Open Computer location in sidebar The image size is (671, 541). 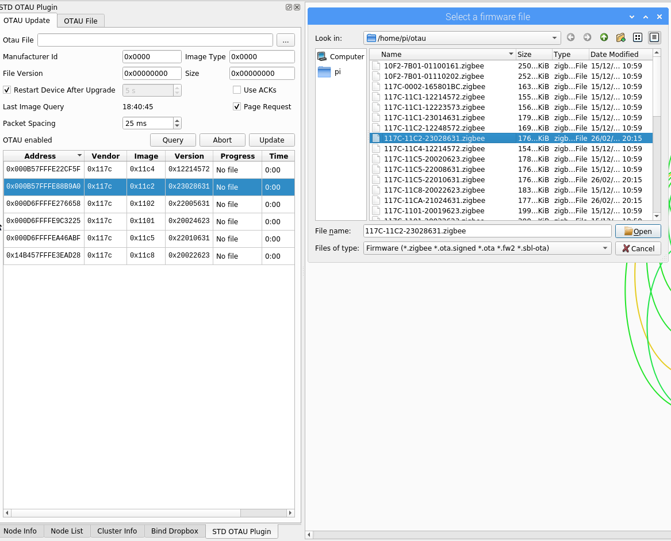(340, 56)
